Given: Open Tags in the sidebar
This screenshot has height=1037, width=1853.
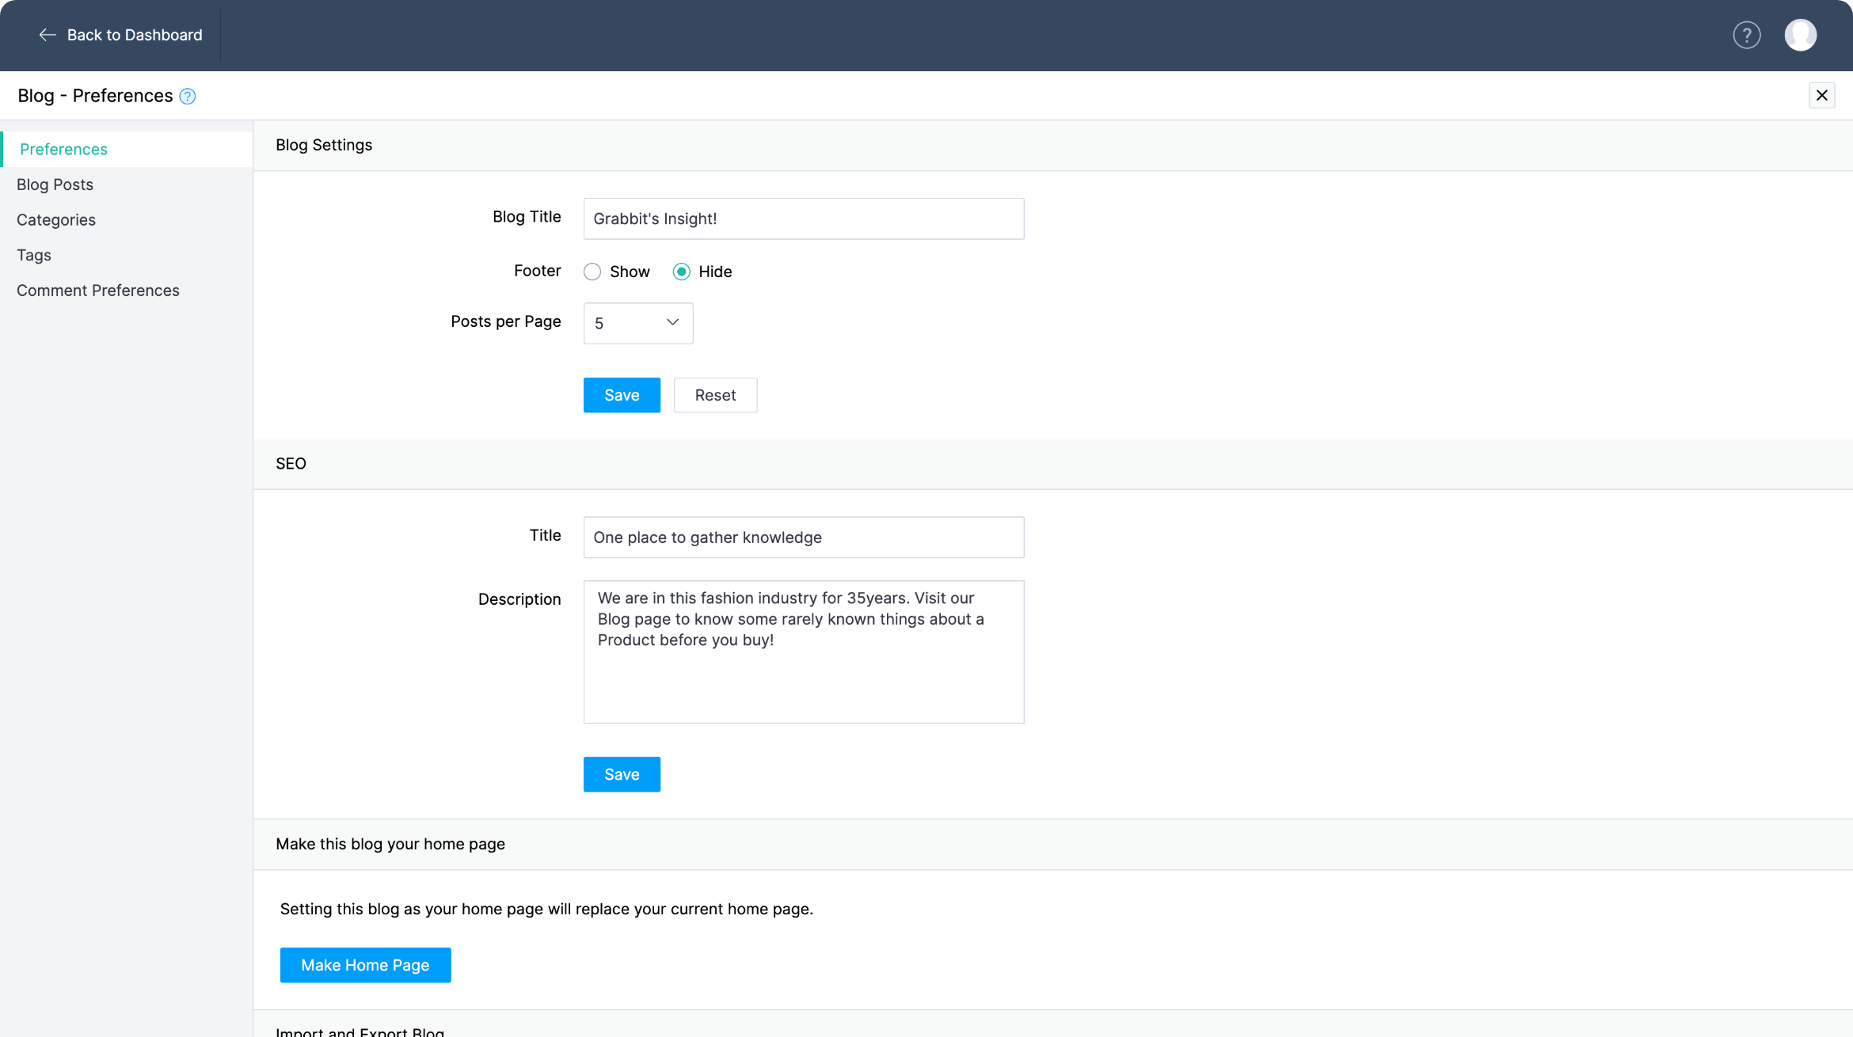Looking at the screenshot, I should coord(34,255).
